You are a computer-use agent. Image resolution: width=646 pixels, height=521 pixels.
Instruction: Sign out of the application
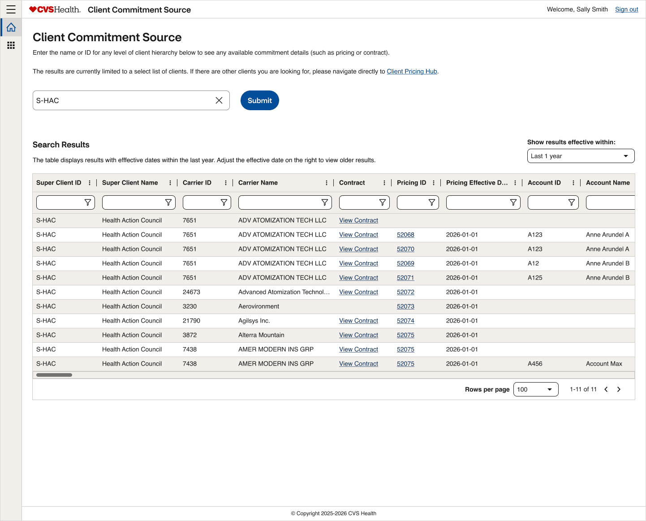coord(627,9)
